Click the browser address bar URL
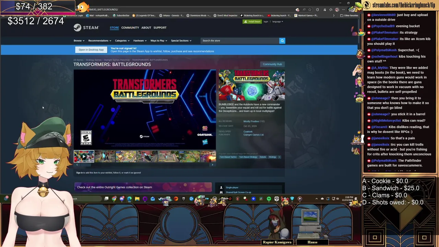The image size is (439, 247). tap(103, 10)
